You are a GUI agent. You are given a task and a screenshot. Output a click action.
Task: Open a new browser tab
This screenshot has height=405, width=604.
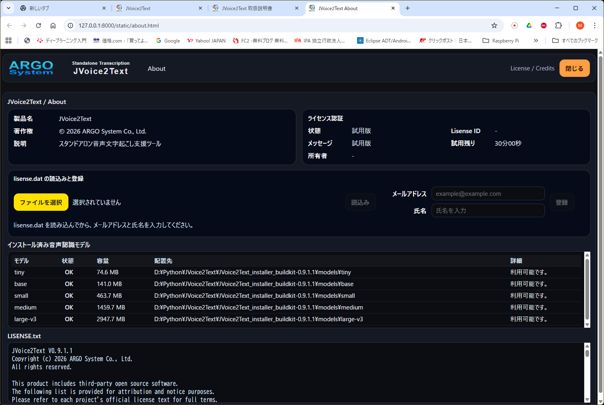click(x=408, y=8)
